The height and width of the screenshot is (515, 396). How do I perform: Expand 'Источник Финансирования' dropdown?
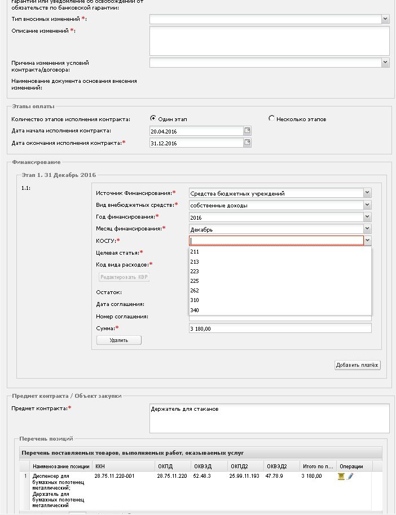[367, 193]
